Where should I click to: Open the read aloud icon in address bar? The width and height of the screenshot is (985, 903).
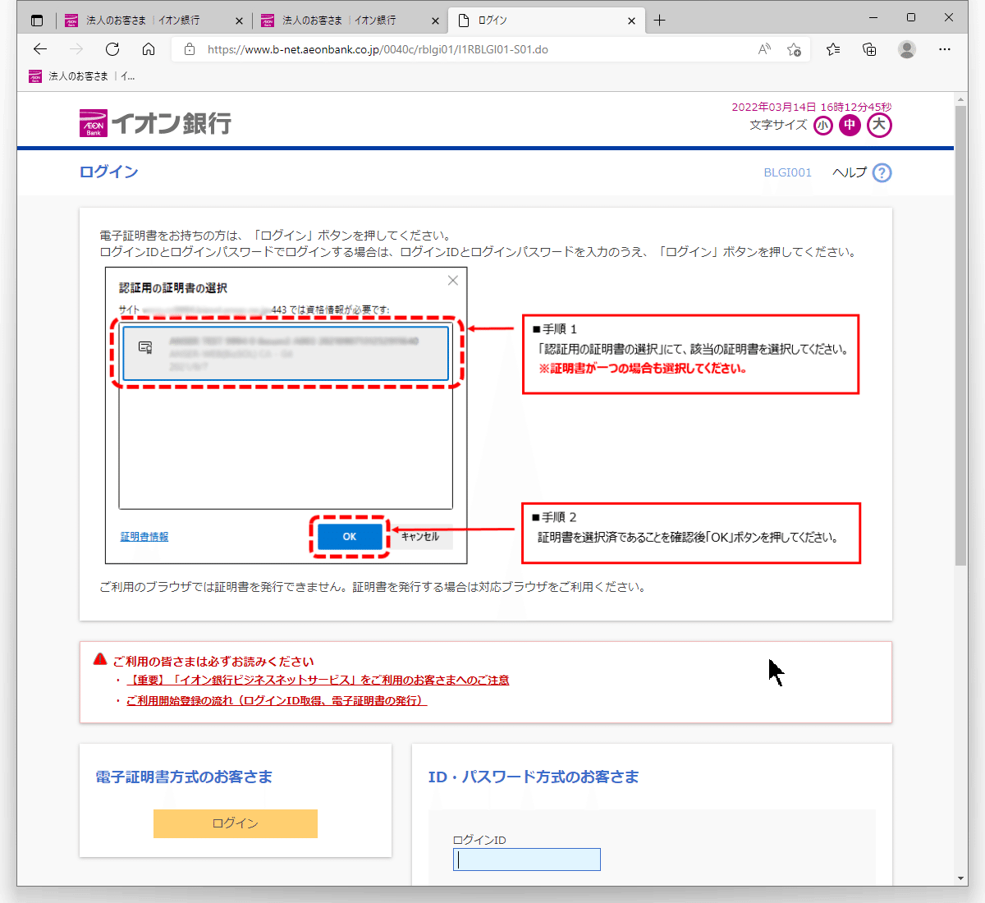[764, 49]
